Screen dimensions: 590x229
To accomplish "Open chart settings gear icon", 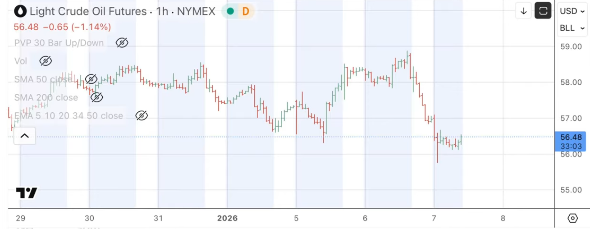I will (x=572, y=218).
